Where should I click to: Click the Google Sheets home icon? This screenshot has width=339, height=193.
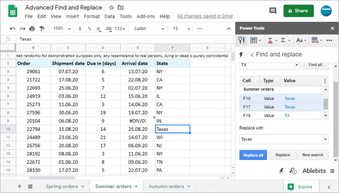(x=13, y=11)
